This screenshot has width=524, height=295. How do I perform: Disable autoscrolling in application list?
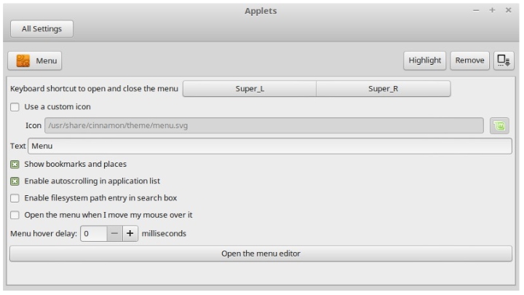[15, 181]
